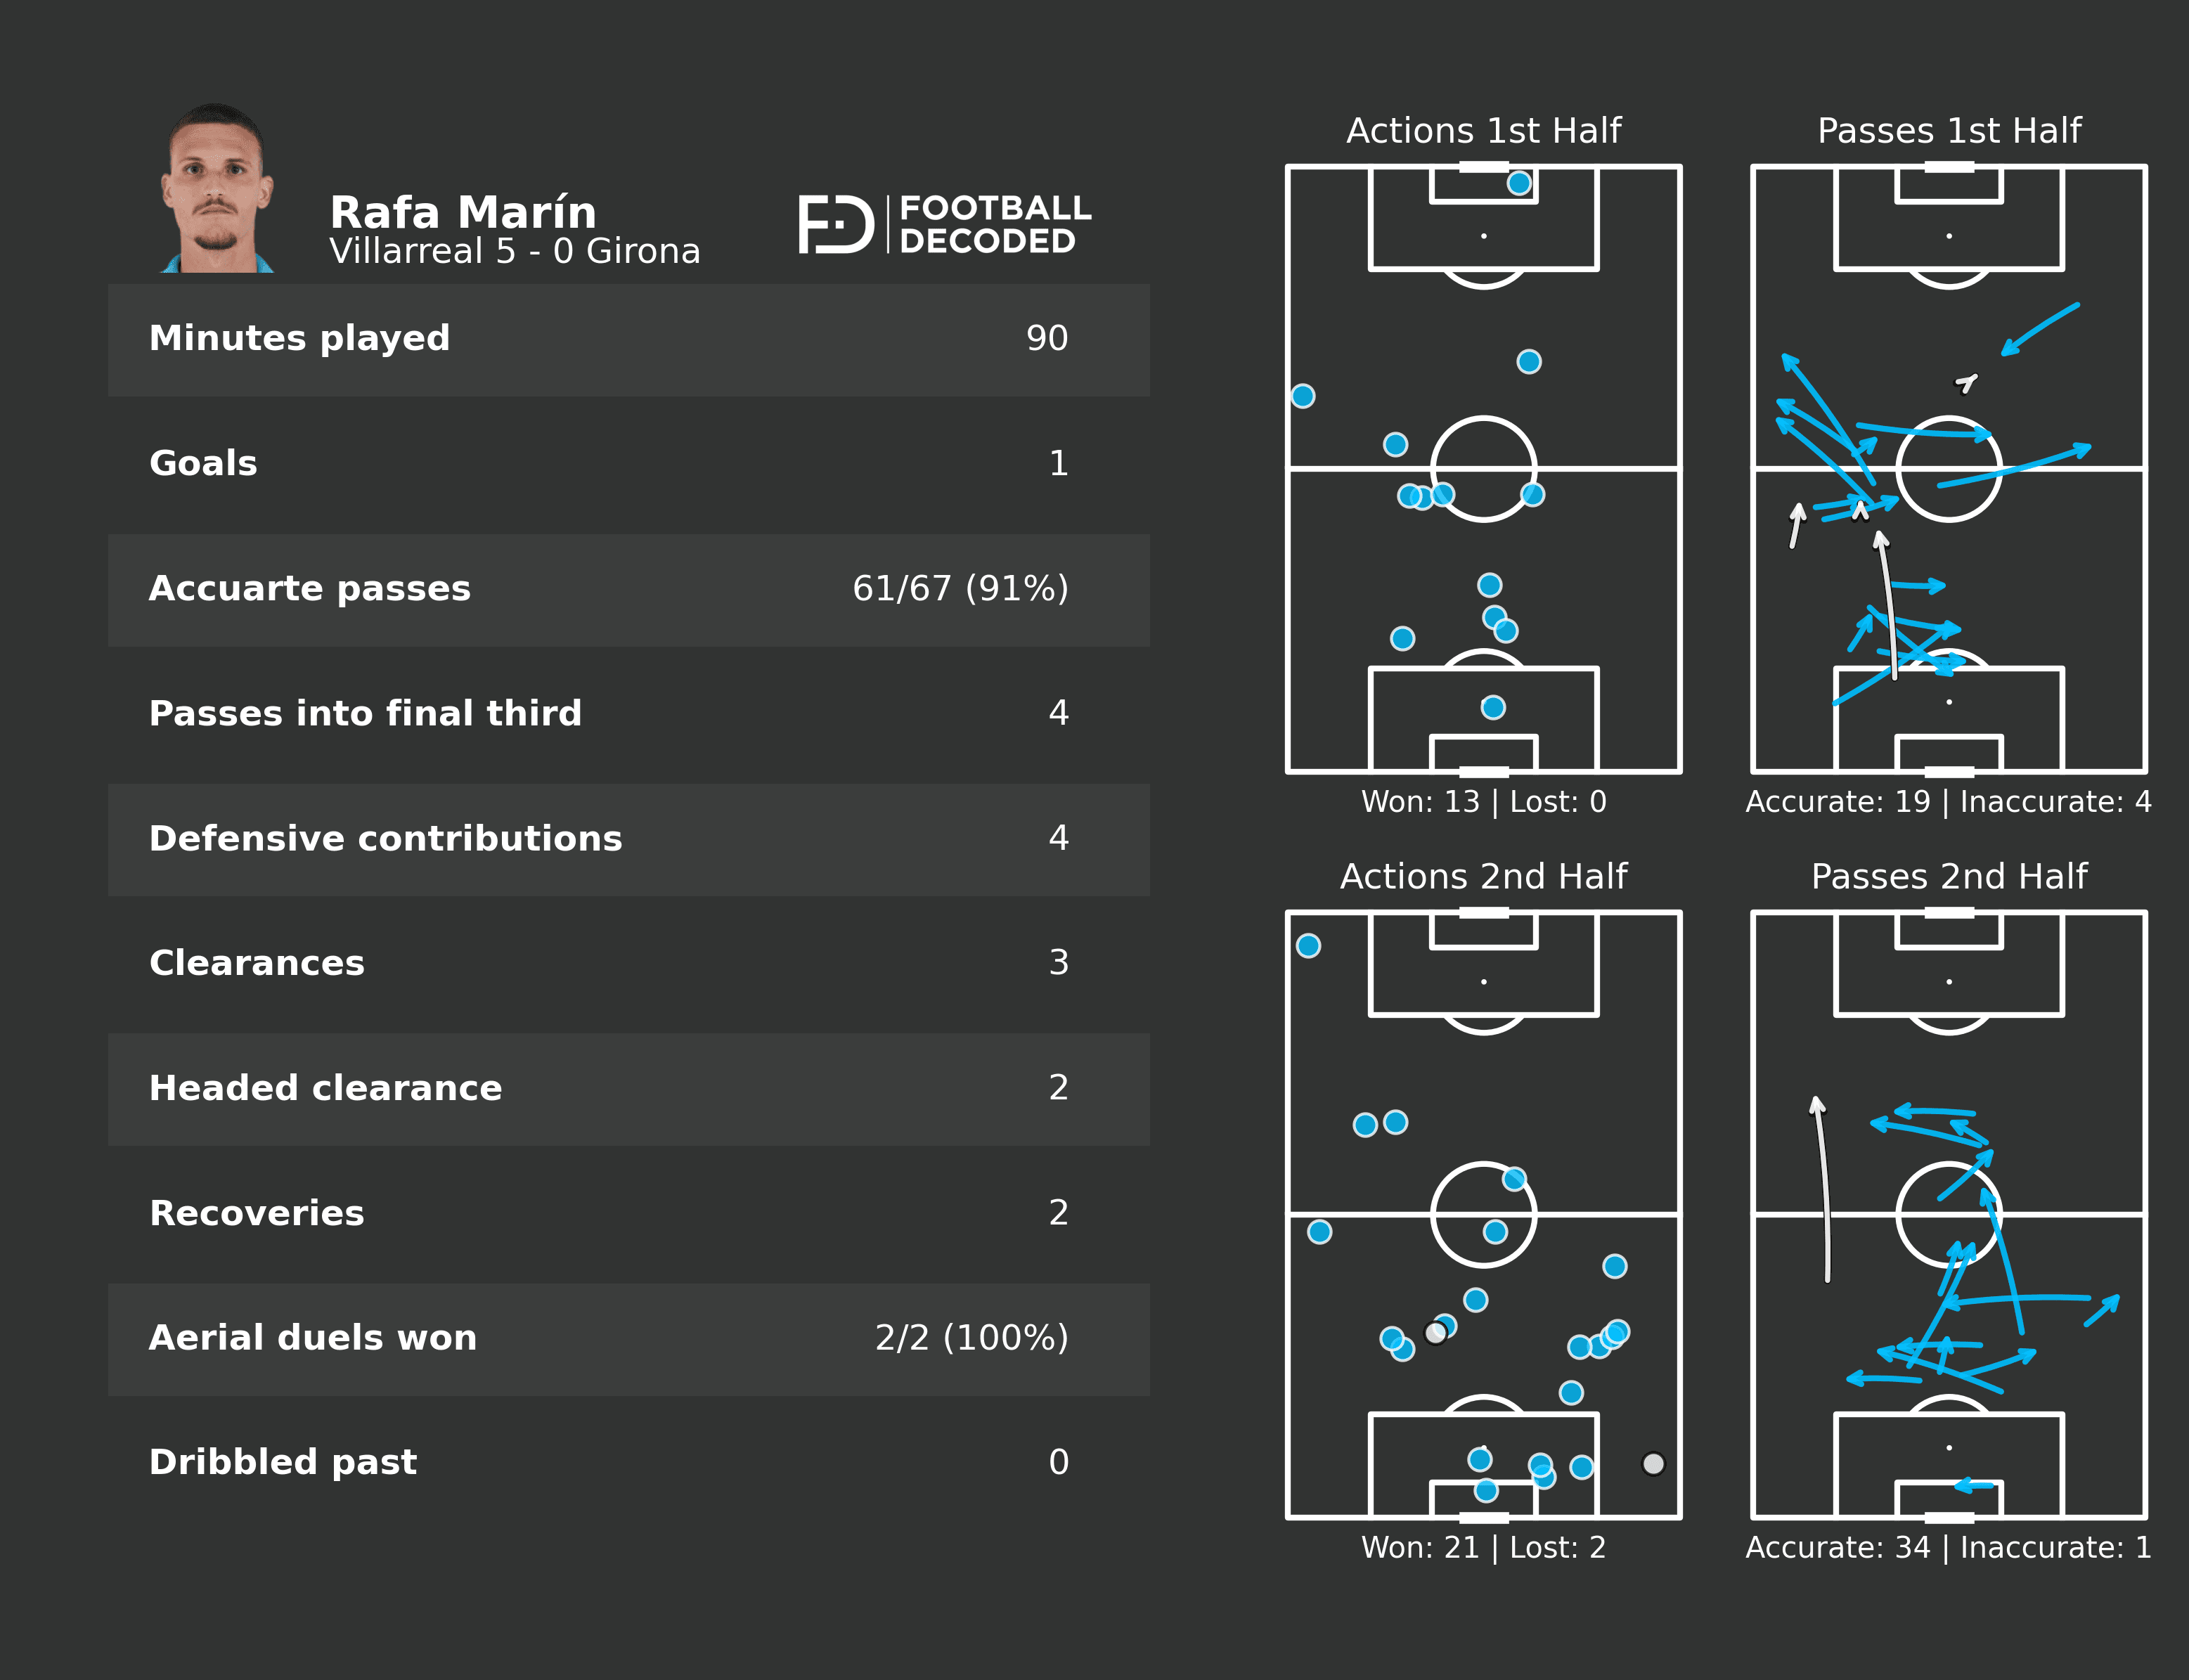Click the Dribbled past stat row

point(628,1462)
